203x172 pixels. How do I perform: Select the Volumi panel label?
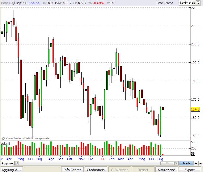[x=5, y=144]
